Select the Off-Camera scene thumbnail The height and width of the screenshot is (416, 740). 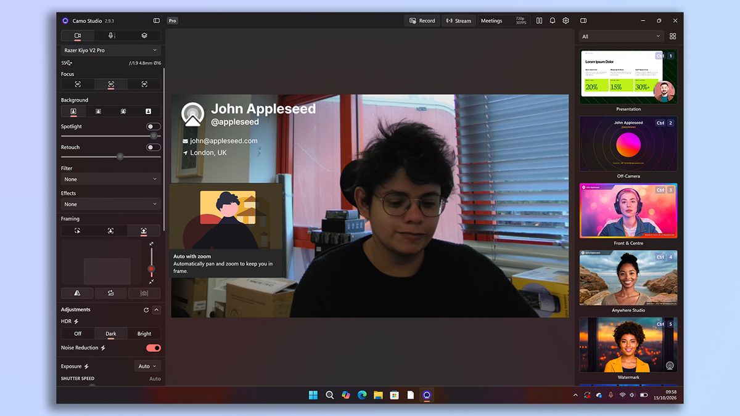pyautogui.click(x=628, y=144)
